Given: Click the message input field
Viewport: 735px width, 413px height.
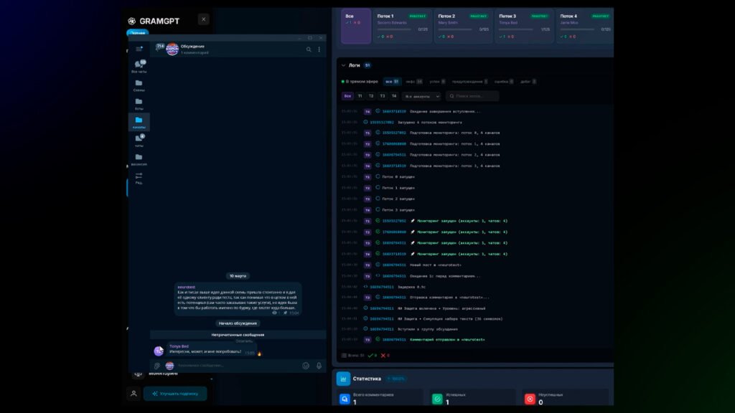Looking at the screenshot, I should 238,366.
